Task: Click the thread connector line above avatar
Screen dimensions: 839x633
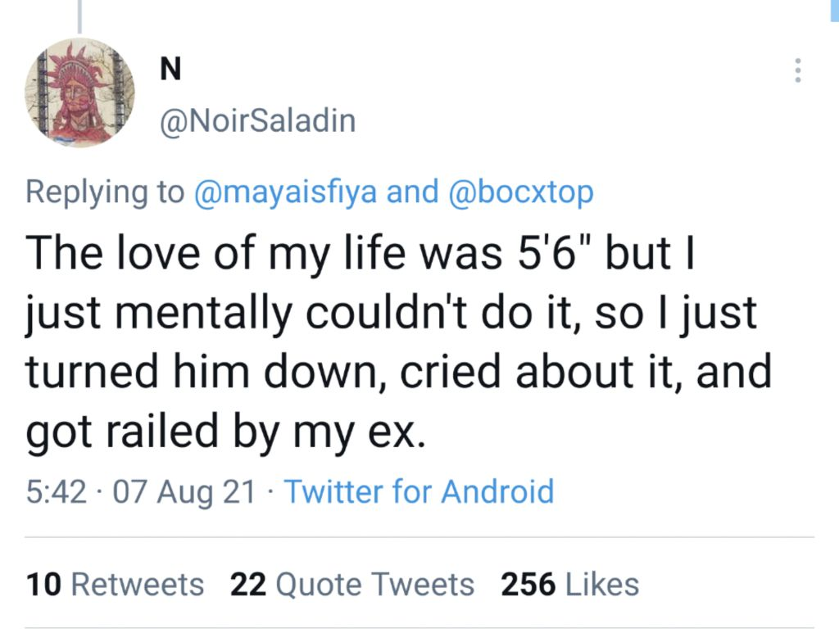Action: point(79,16)
